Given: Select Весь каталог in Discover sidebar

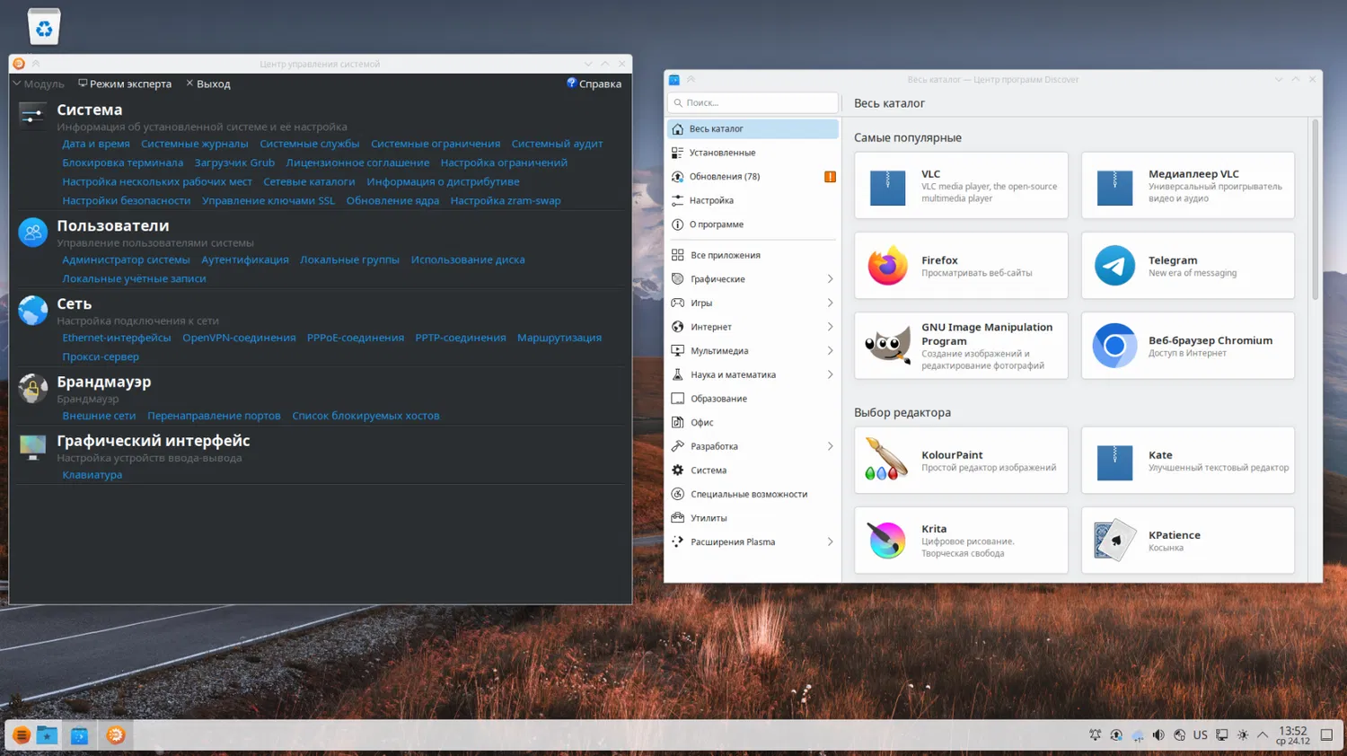Looking at the screenshot, I should pyautogui.click(x=753, y=129).
